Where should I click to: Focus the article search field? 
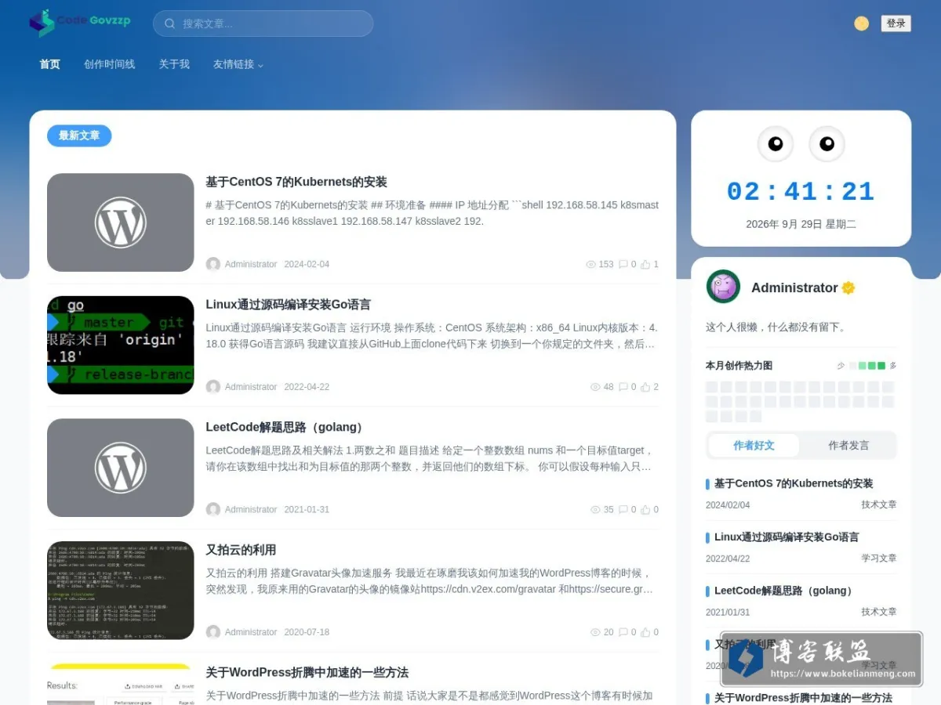coord(263,23)
